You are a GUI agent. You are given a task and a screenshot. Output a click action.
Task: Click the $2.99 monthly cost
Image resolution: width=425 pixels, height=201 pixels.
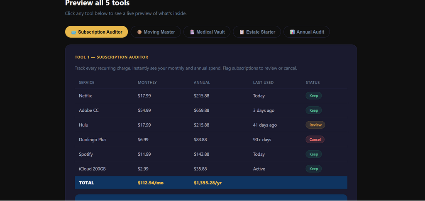pyautogui.click(x=143, y=169)
